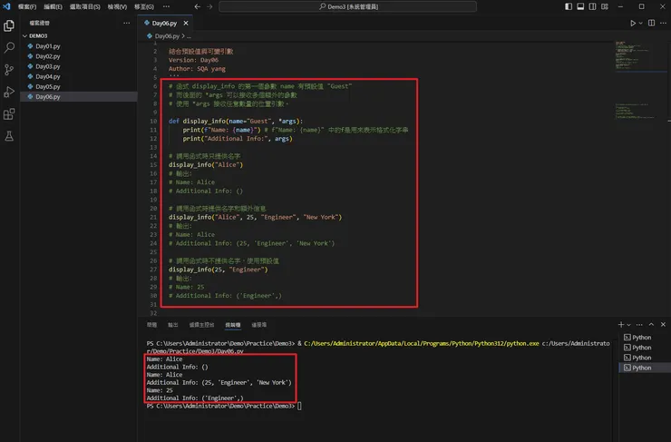Open Day03.py in the explorer
The width and height of the screenshot is (671, 442).
click(47, 66)
